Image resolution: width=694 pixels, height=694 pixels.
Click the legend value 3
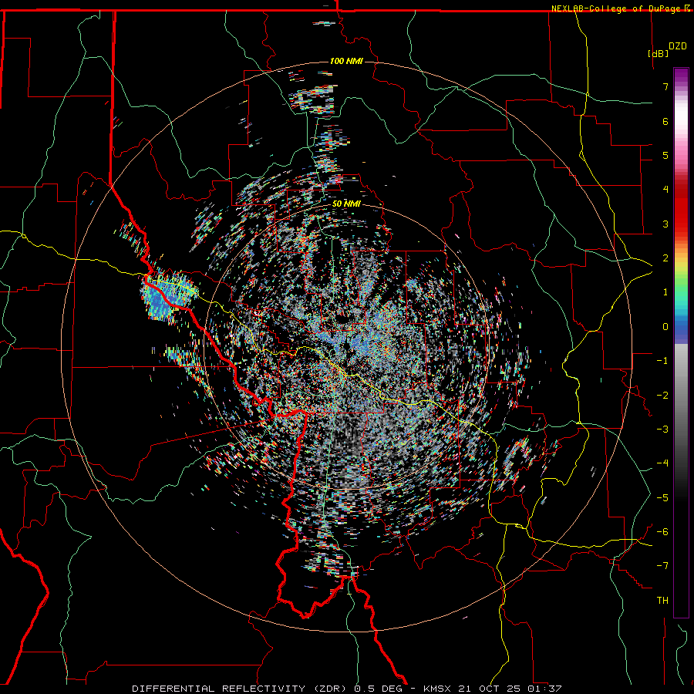[x=665, y=224]
